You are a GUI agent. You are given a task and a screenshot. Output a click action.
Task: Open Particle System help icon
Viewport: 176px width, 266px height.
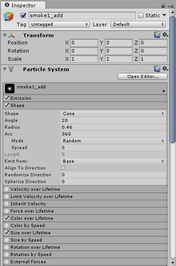tap(157, 69)
